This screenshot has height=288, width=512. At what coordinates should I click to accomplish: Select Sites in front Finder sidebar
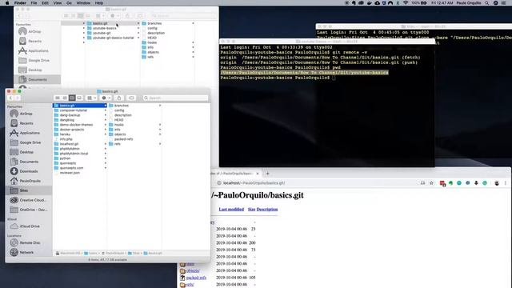point(23,190)
